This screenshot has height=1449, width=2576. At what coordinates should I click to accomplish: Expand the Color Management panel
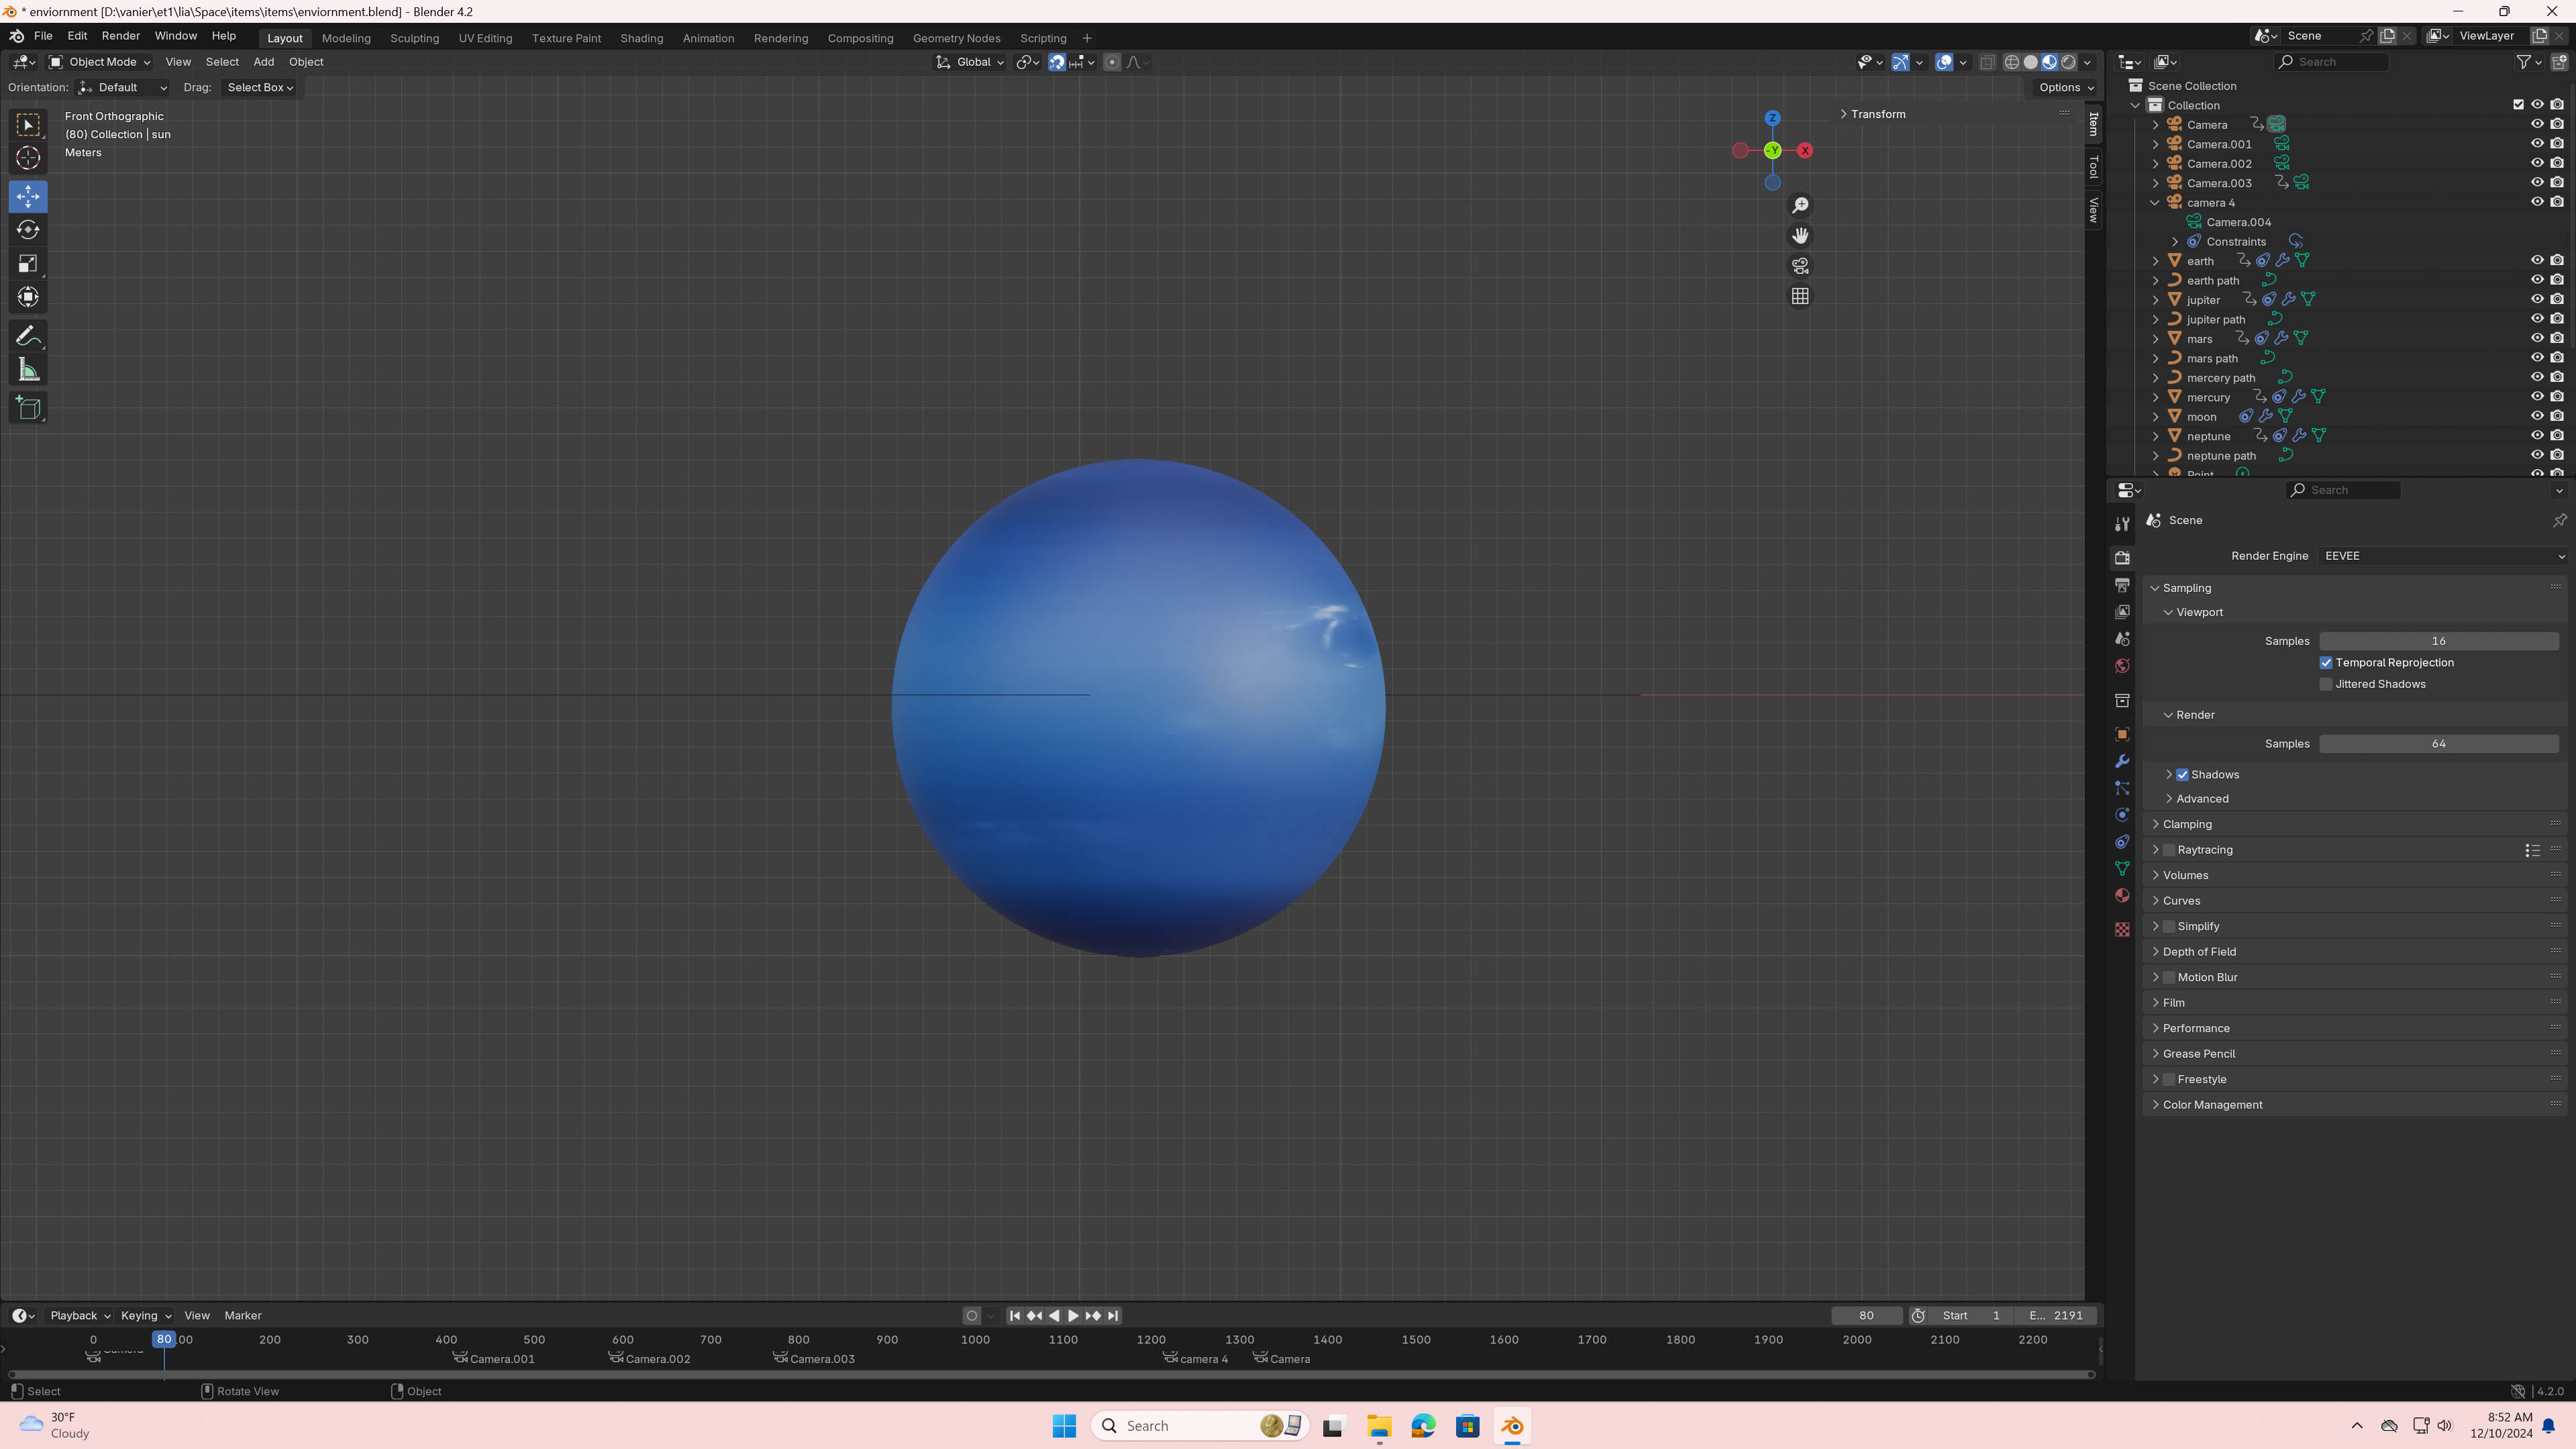2212,1105
